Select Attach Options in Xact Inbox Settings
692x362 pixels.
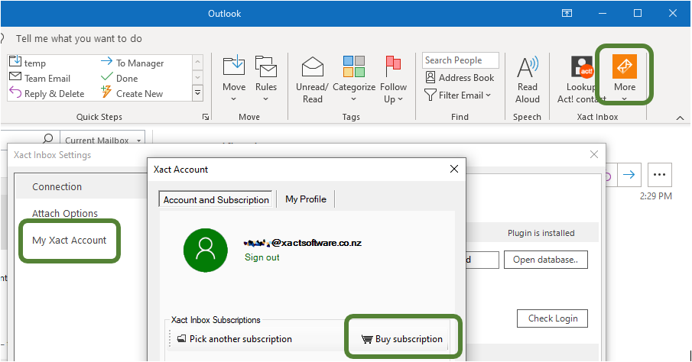65,213
